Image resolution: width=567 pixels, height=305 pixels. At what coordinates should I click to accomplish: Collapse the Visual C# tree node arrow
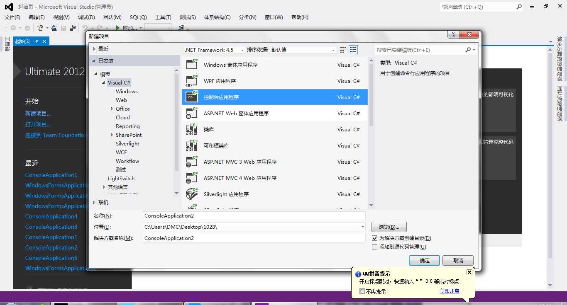pos(104,82)
